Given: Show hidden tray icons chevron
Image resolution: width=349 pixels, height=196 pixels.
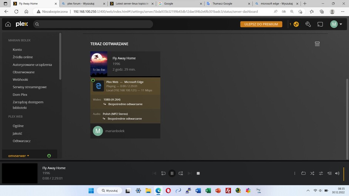Looking at the screenshot, I should pyautogui.click(x=308, y=191).
